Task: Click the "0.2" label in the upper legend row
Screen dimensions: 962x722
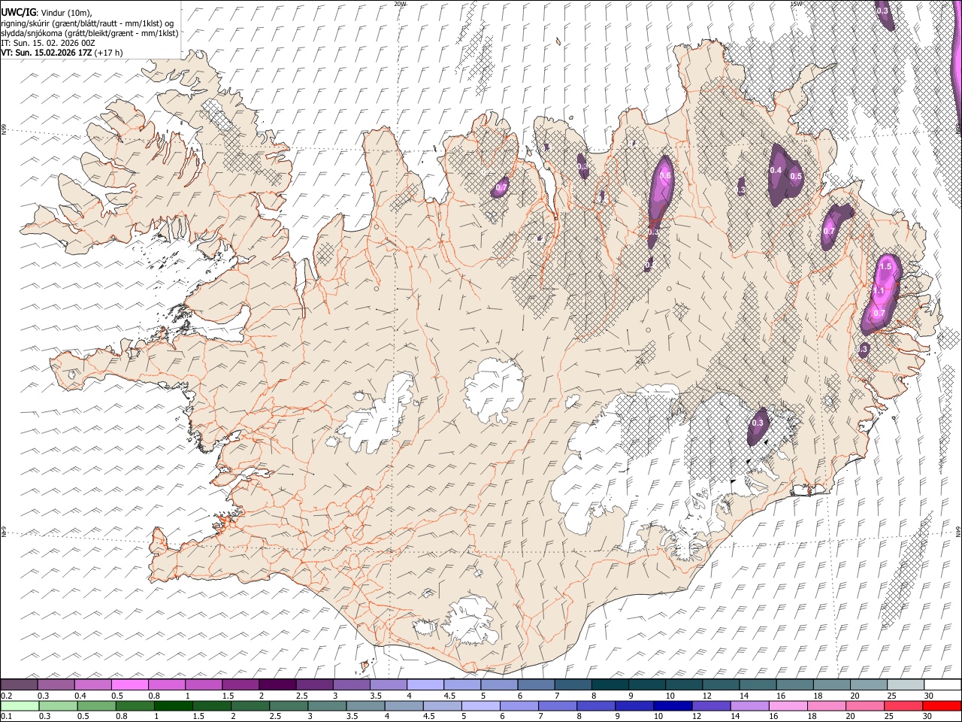Action: point(7,696)
